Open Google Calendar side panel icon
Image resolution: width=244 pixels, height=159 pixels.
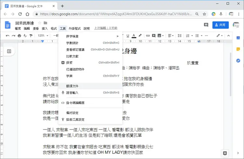point(238,38)
